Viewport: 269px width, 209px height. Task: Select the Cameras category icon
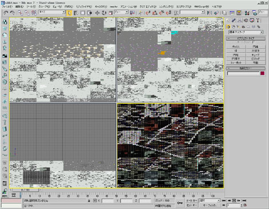pyautogui.click(x=243, y=27)
